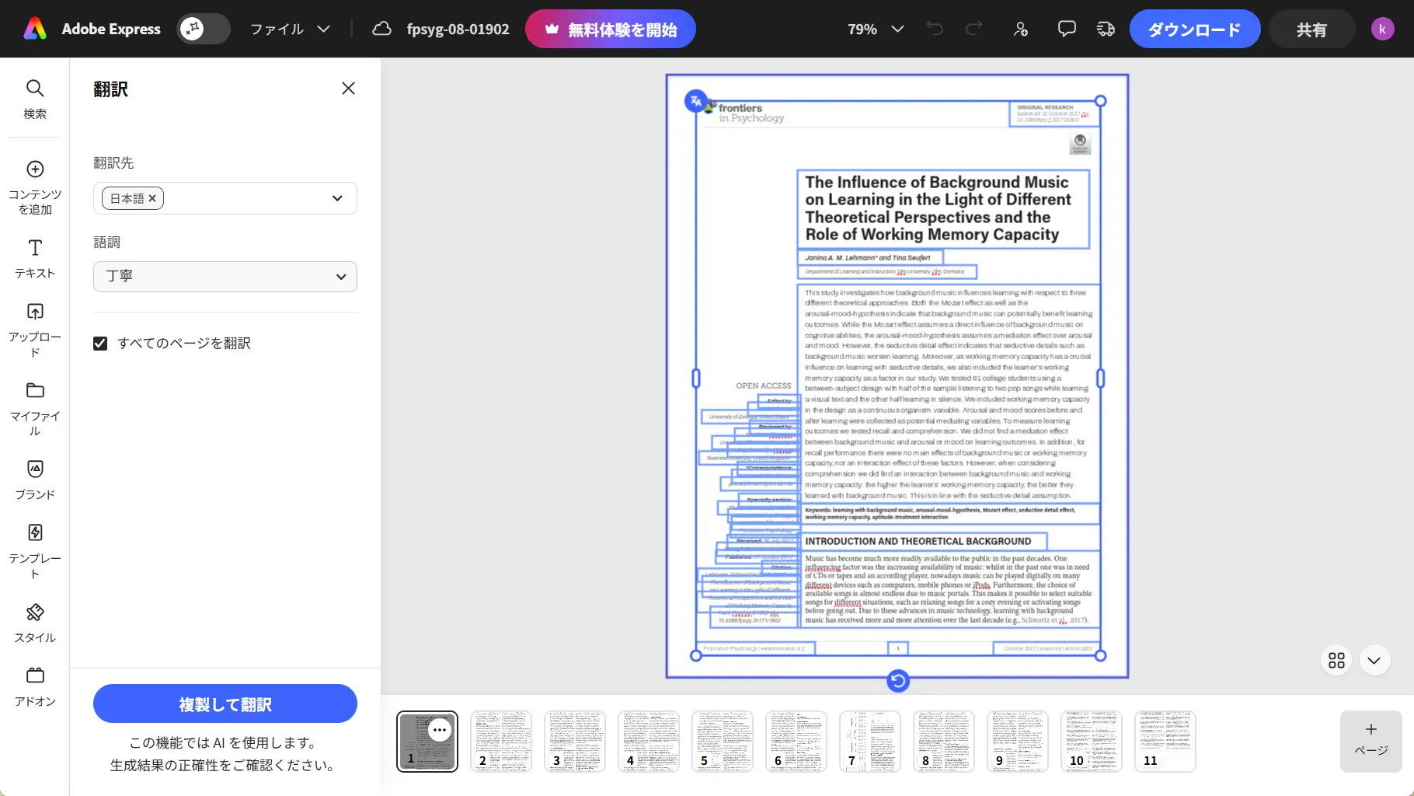The width and height of the screenshot is (1414, 796).
Task: Select page 10 thumbnail
Action: click(x=1092, y=742)
